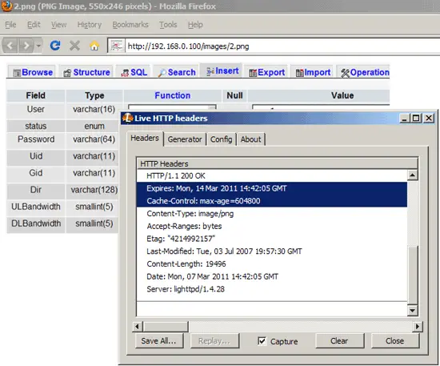The height and width of the screenshot is (366, 440).
Task: Click the HTTP Headers column header
Action: pyautogui.click(x=278, y=163)
